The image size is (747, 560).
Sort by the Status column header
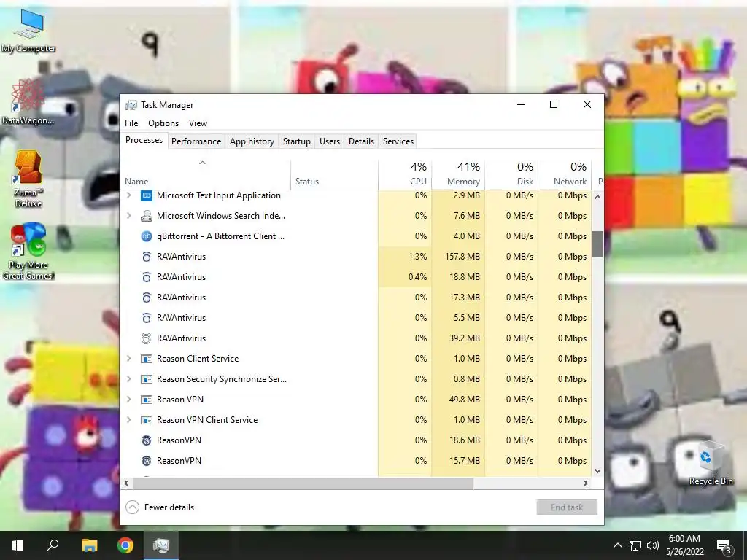click(x=334, y=174)
